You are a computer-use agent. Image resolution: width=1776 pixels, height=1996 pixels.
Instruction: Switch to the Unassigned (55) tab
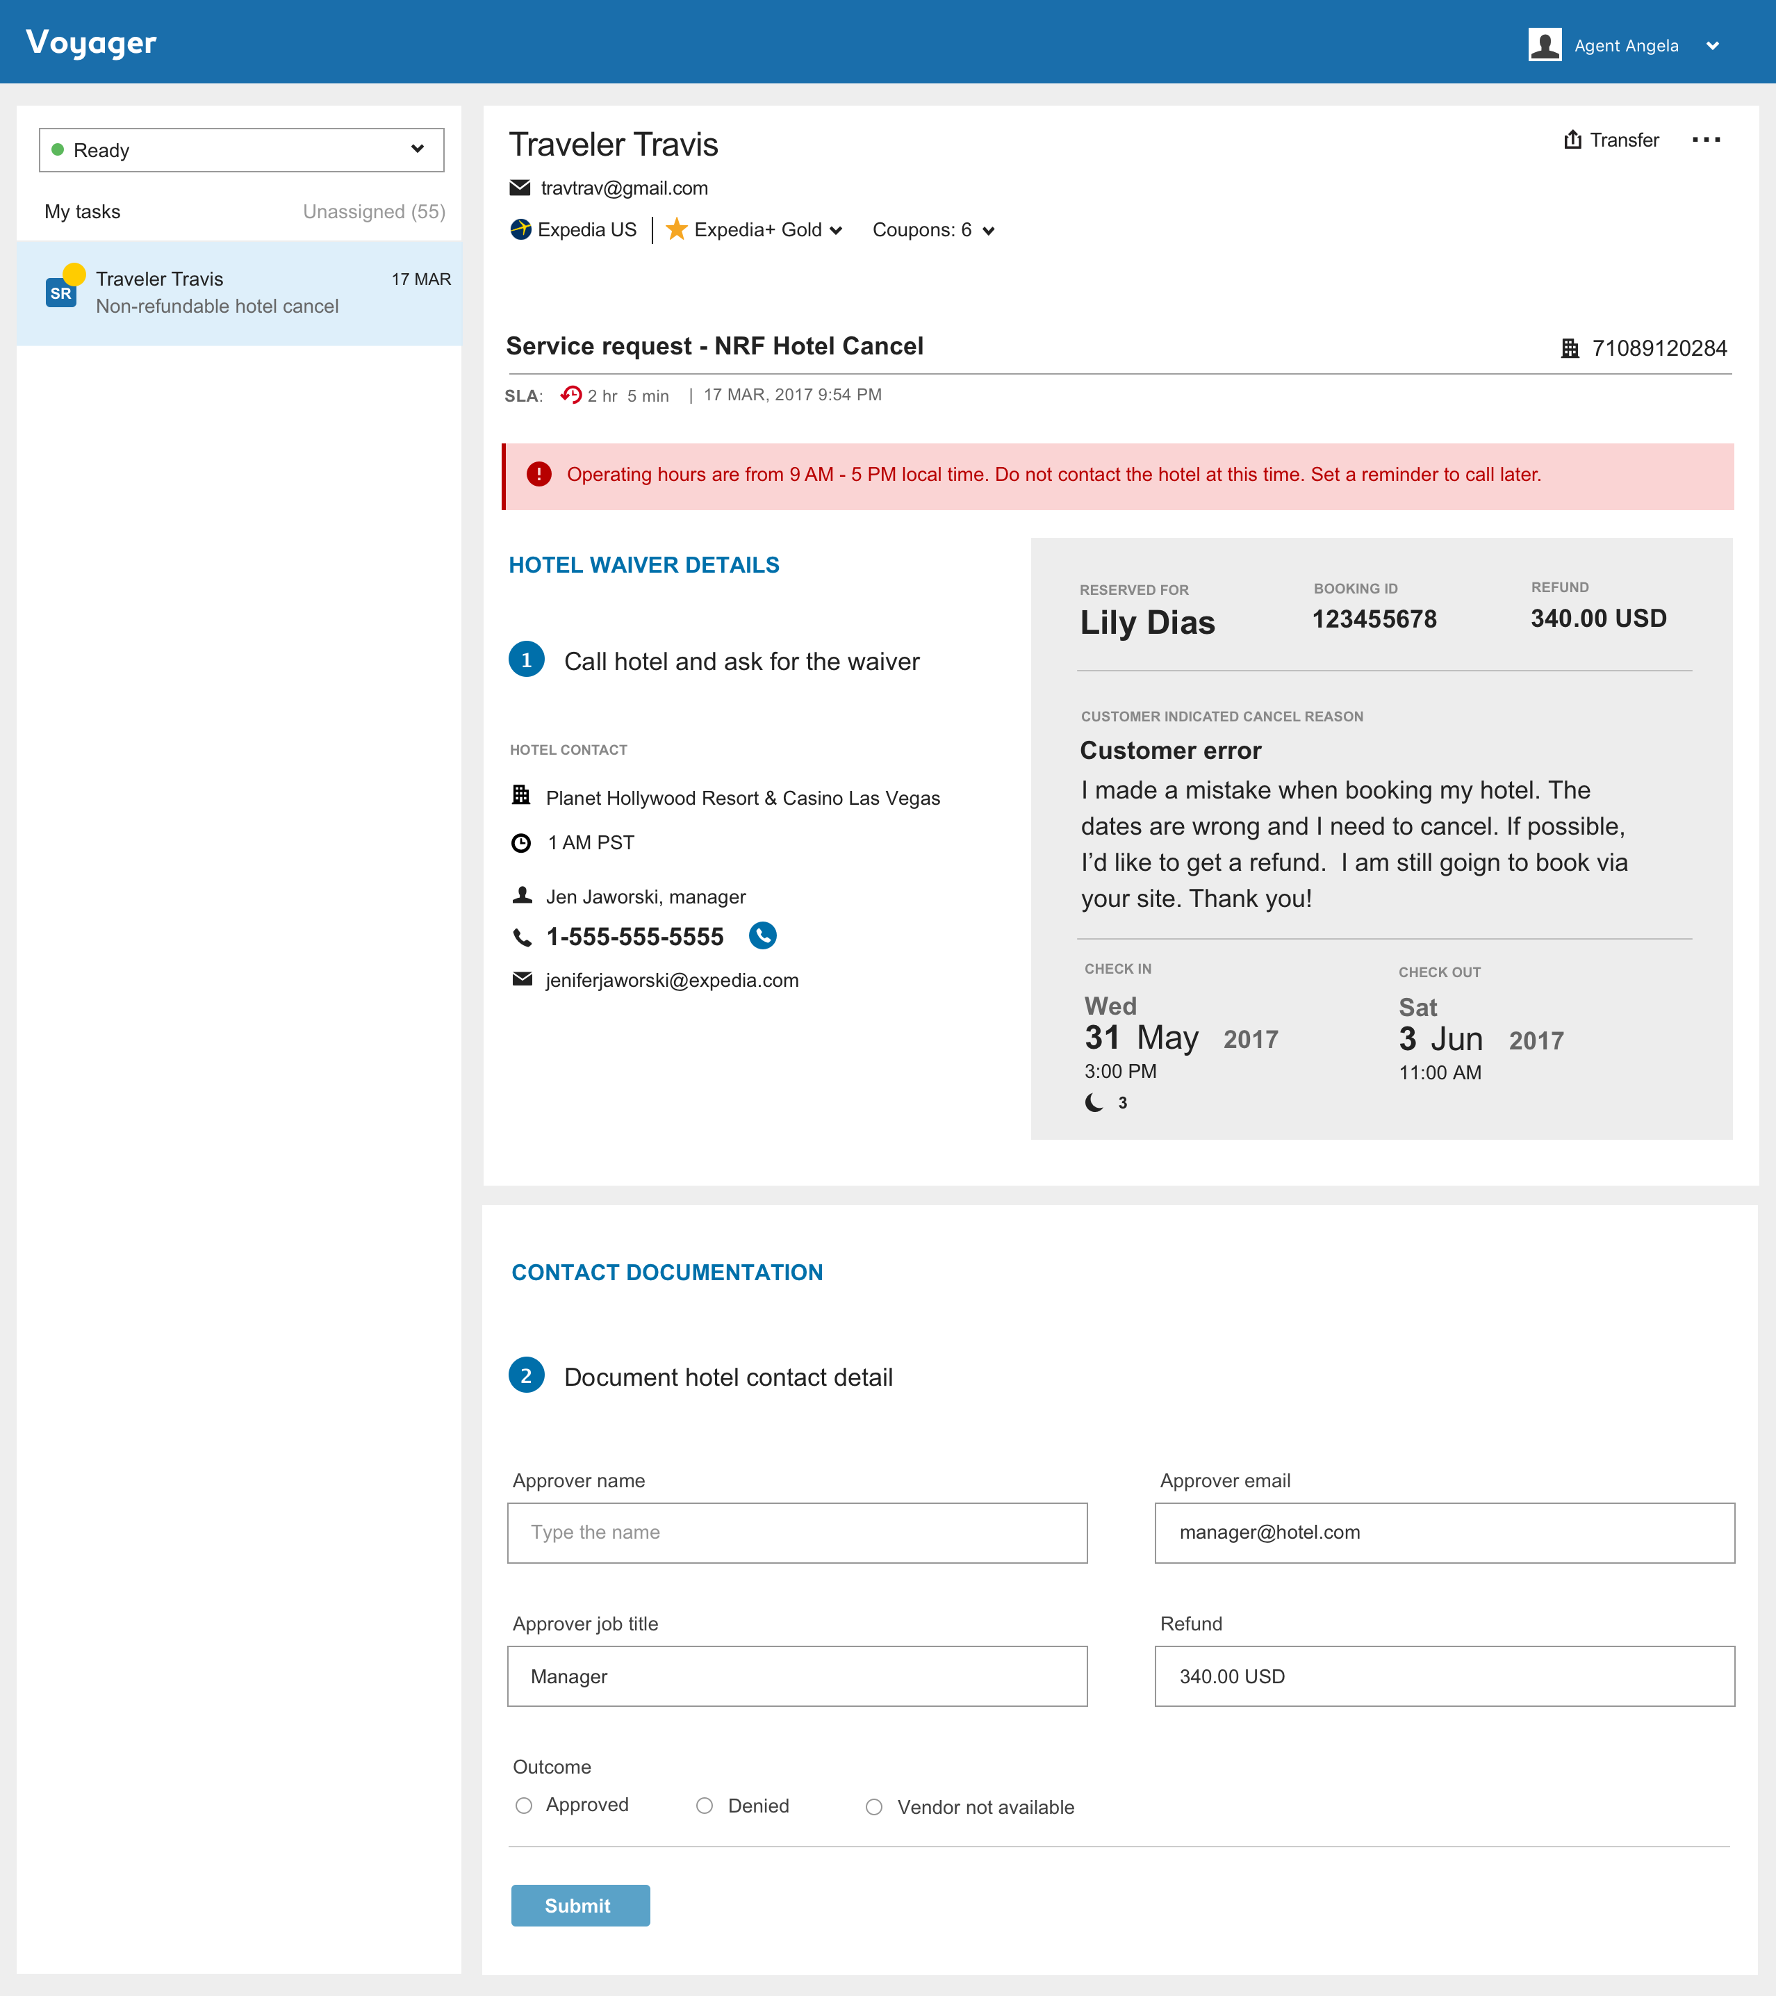click(x=373, y=212)
